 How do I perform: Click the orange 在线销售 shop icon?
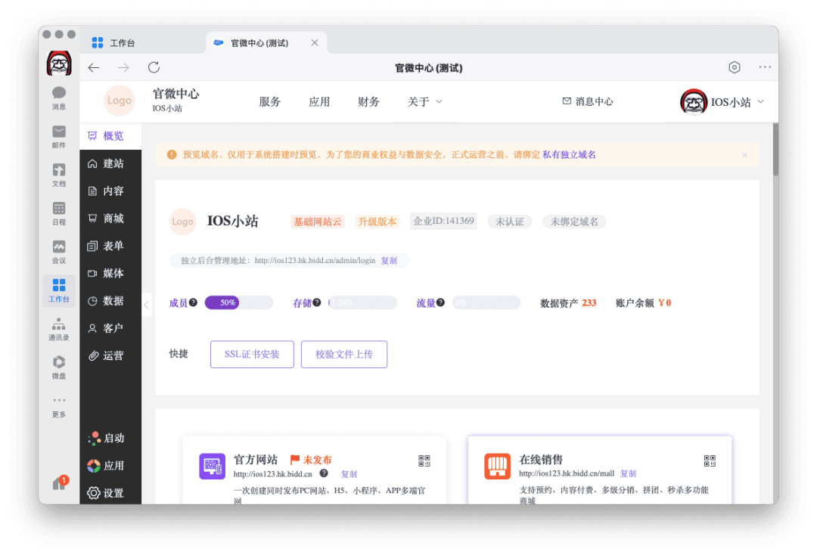pyautogui.click(x=497, y=466)
